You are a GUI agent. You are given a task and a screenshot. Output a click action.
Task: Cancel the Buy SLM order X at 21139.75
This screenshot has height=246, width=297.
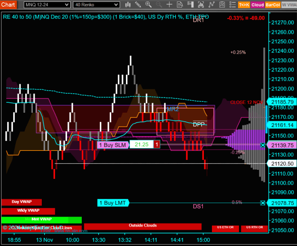(x=262, y=145)
